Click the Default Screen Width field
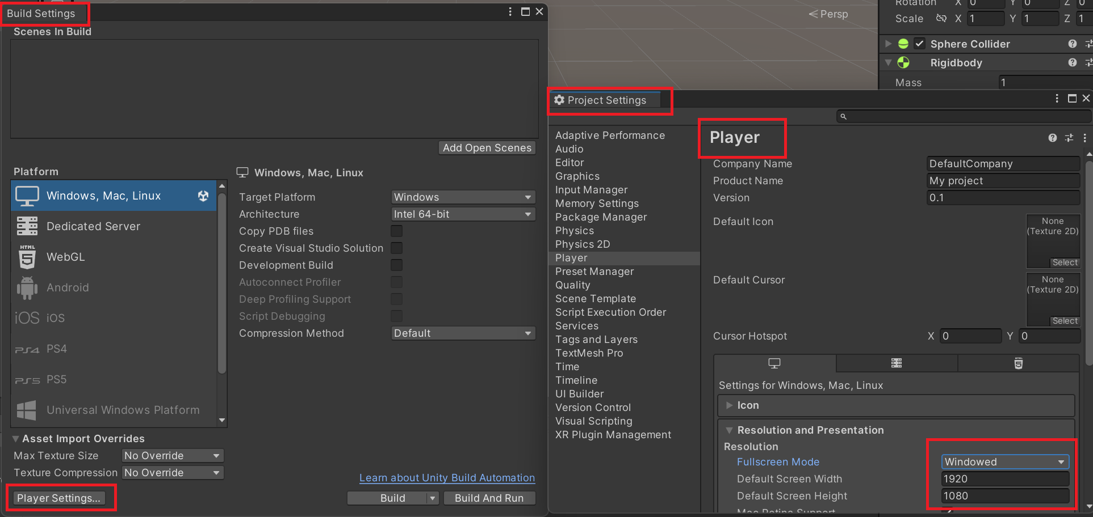 [1004, 479]
